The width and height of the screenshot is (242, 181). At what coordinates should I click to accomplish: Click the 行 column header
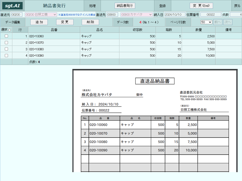coord(20,30)
